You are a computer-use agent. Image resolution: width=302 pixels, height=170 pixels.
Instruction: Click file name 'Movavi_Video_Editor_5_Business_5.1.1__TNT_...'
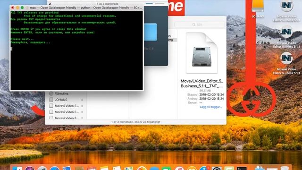click(201, 84)
